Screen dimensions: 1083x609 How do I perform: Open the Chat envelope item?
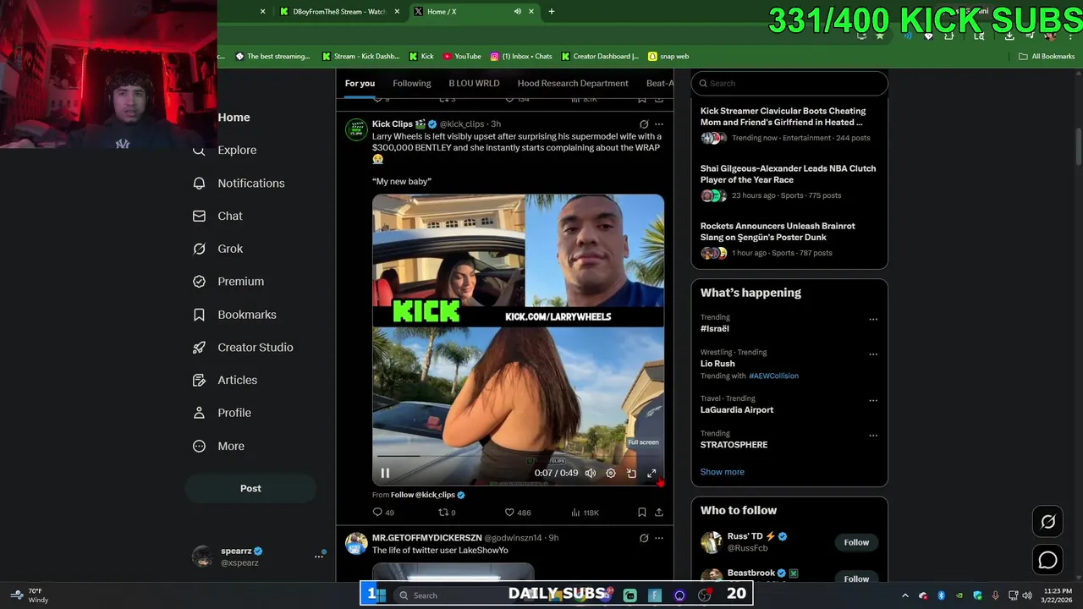[x=217, y=216]
